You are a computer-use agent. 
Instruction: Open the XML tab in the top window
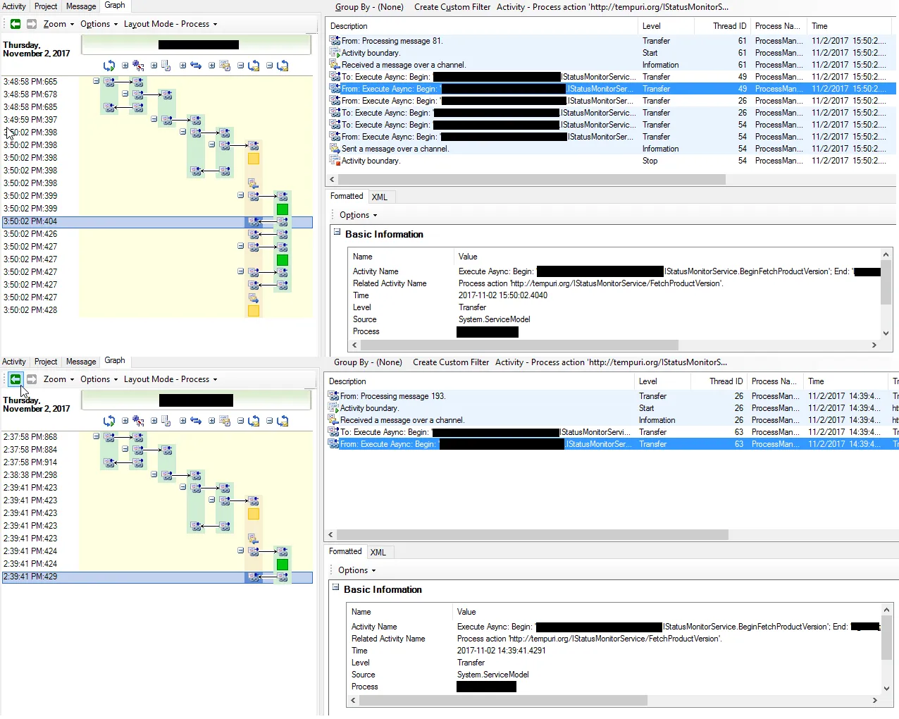pos(380,197)
